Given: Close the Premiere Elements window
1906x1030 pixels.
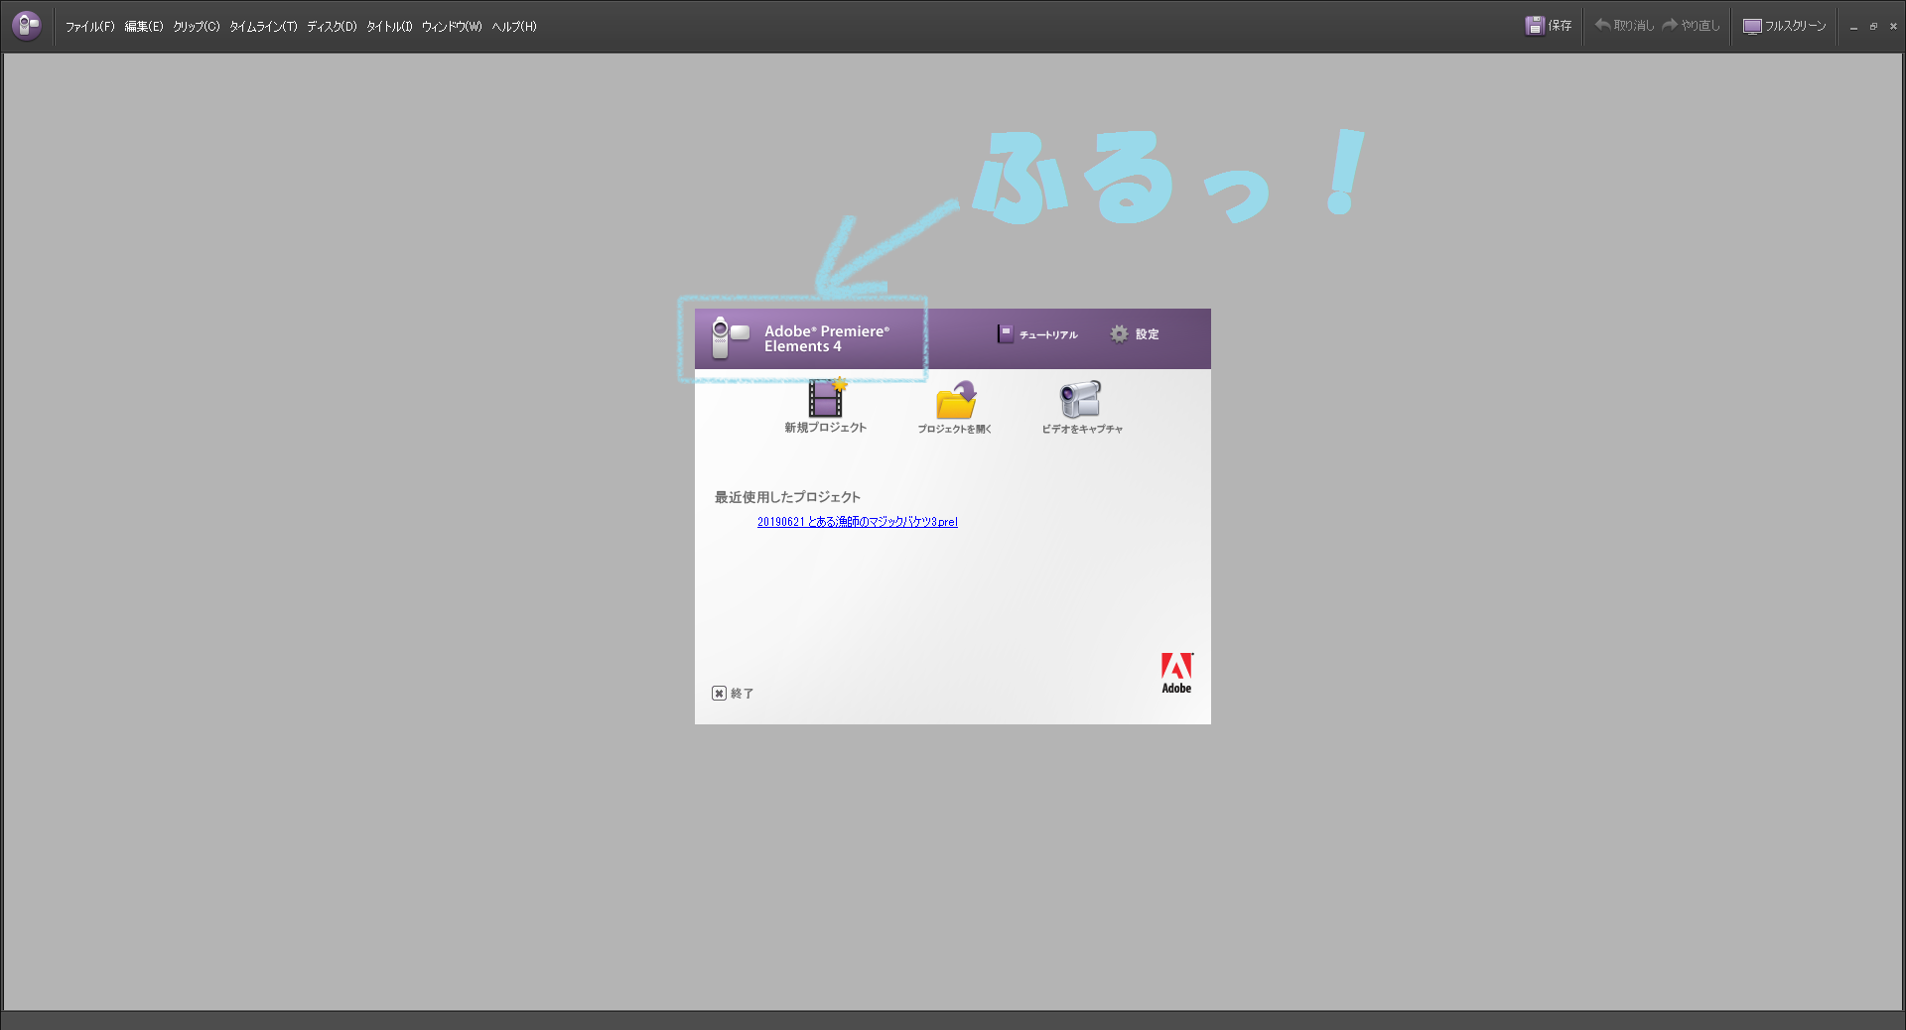Looking at the screenshot, I should coord(1893,27).
